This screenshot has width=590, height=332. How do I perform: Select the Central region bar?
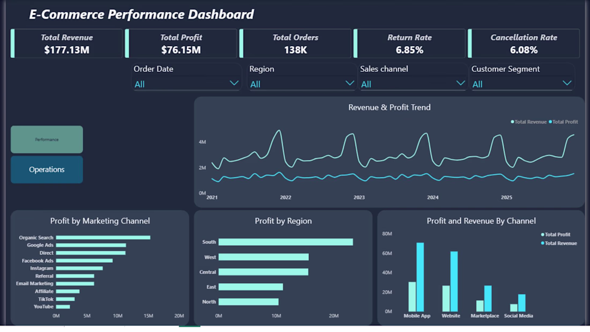pyautogui.click(x=263, y=272)
